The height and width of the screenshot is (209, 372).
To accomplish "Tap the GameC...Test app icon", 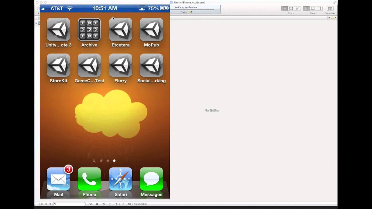I will pos(89,65).
